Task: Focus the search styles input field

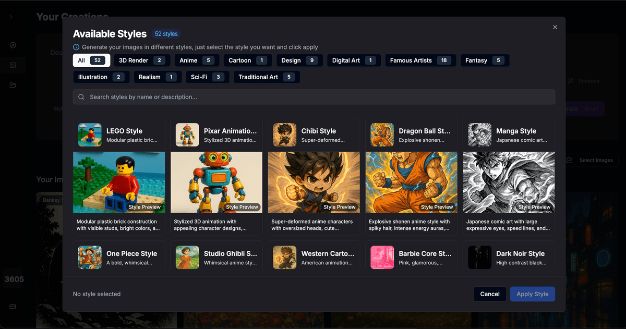Action: [314, 97]
